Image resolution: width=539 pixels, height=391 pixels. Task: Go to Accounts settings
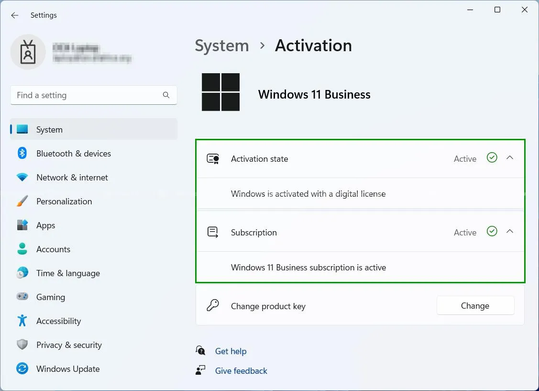[53, 249]
